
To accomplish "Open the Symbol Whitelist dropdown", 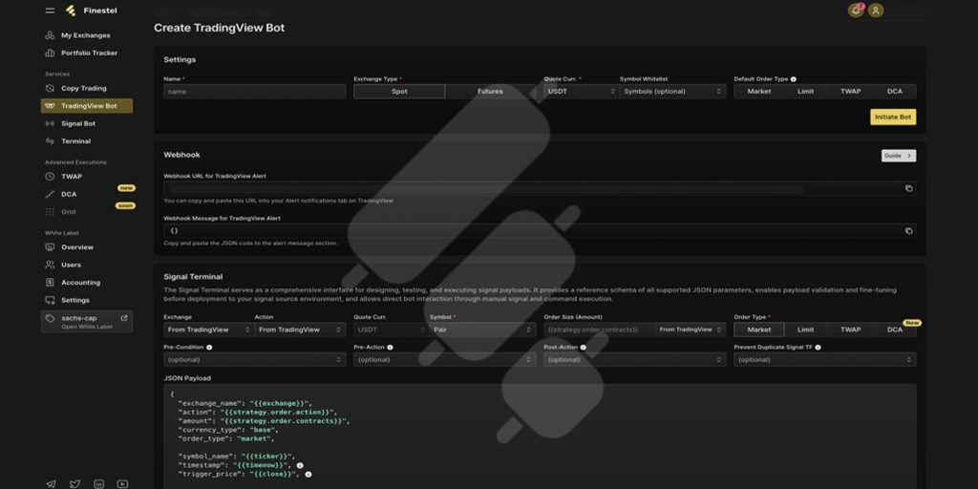I will pyautogui.click(x=673, y=91).
